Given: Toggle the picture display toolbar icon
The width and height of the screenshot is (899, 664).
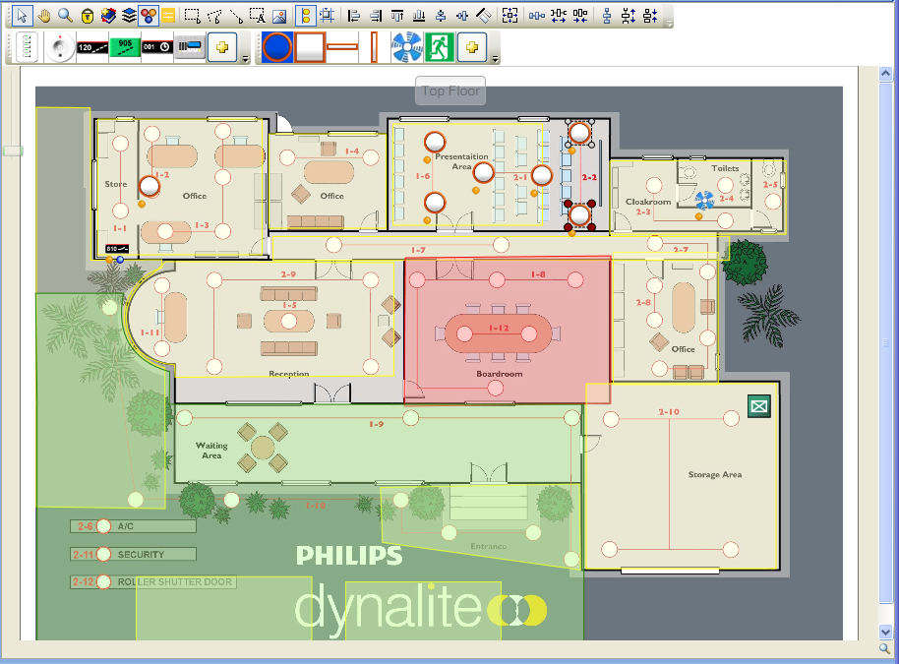Looking at the screenshot, I should [279, 15].
